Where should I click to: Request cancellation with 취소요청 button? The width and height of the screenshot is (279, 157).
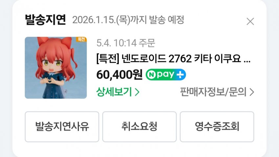pyautogui.click(x=139, y=127)
